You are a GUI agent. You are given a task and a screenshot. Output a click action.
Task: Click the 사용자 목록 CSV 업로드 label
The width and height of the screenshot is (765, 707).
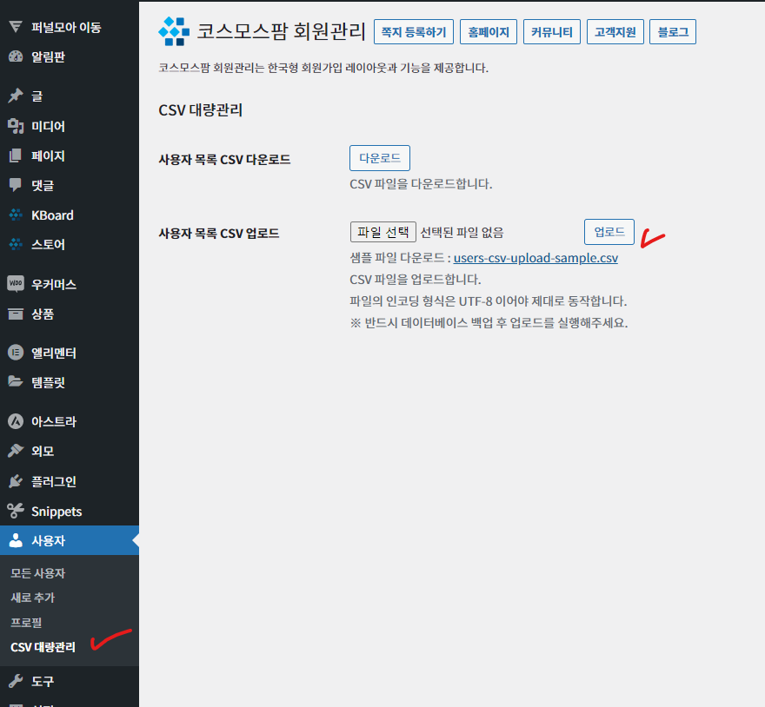point(219,234)
